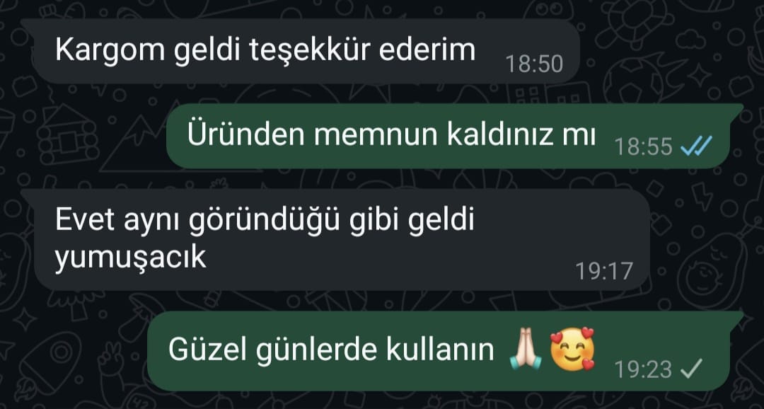The width and height of the screenshot is (764, 409).
Task: Click the blue double-check read receipt icon
Action: coord(697,145)
